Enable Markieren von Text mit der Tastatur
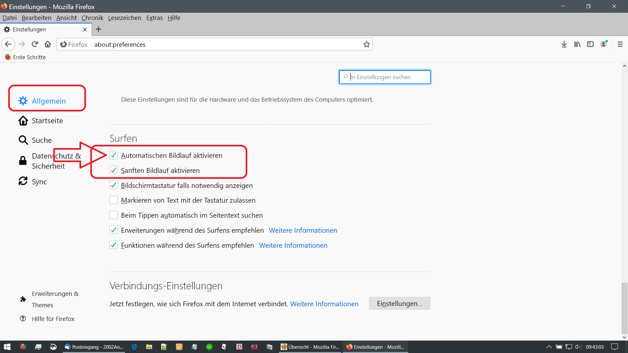 click(113, 200)
